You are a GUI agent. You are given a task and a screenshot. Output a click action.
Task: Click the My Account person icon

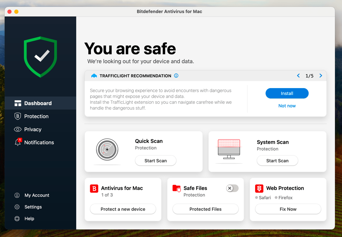(x=17, y=195)
